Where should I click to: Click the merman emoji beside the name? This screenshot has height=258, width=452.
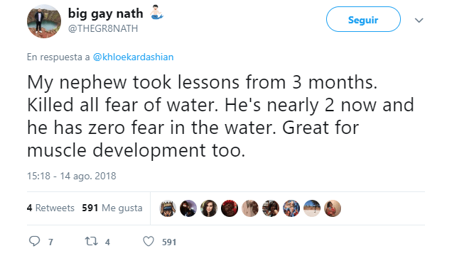[x=156, y=12]
